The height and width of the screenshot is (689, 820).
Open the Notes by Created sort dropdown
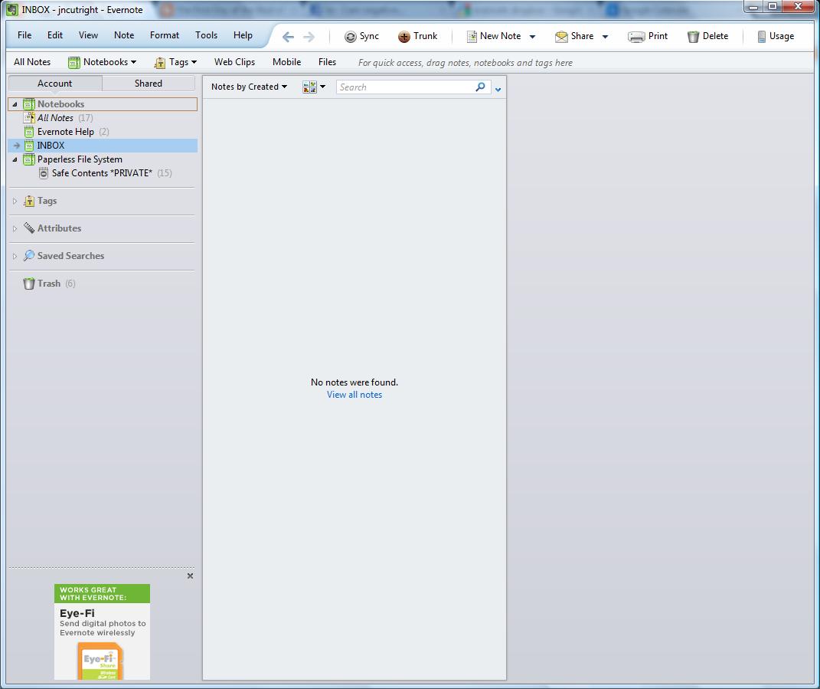click(247, 87)
